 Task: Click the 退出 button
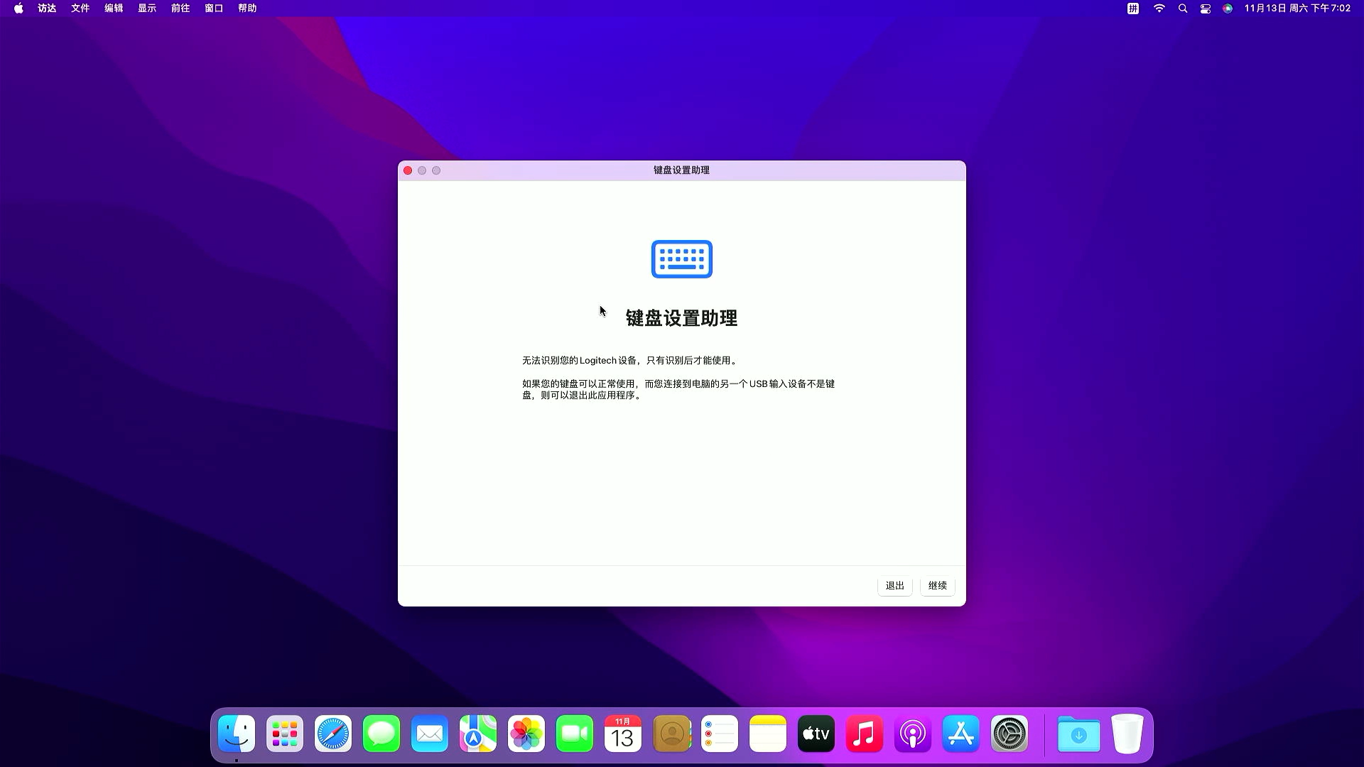point(894,586)
